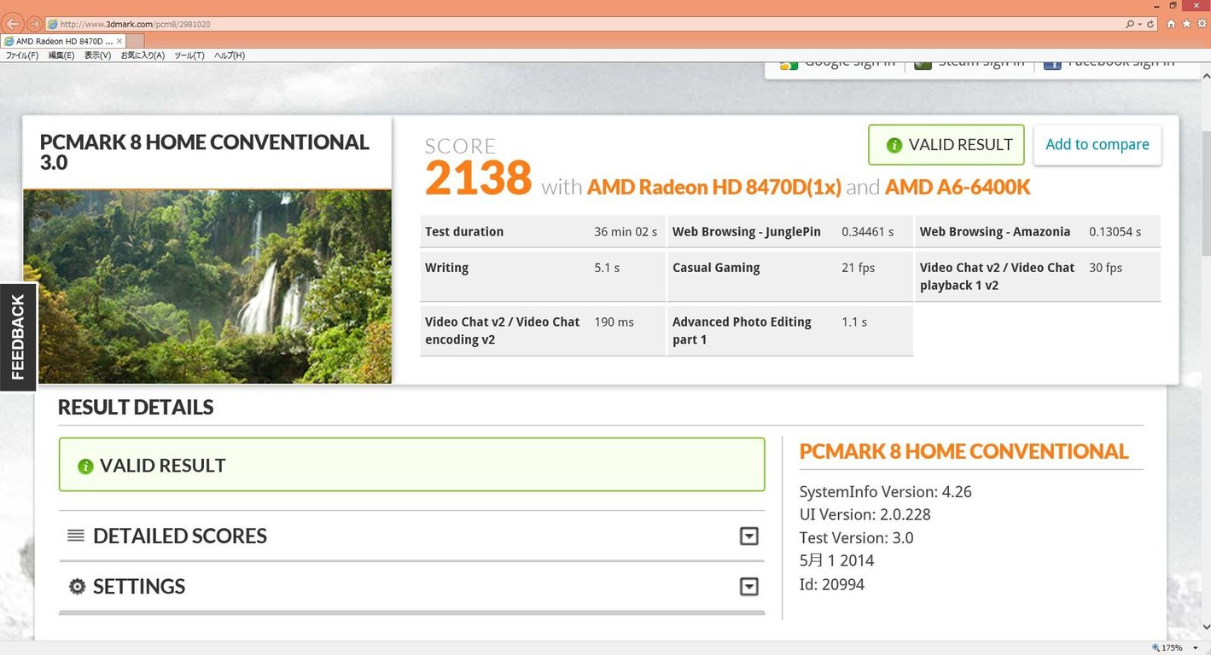This screenshot has height=655, width=1211.
Task: Click the list icon beside DETAILED SCORES
Action: (x=76, y=536)
